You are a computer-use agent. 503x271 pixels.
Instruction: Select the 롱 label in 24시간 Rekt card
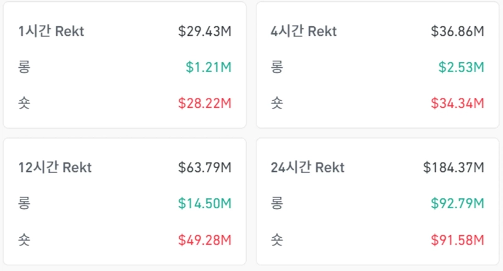276,203
